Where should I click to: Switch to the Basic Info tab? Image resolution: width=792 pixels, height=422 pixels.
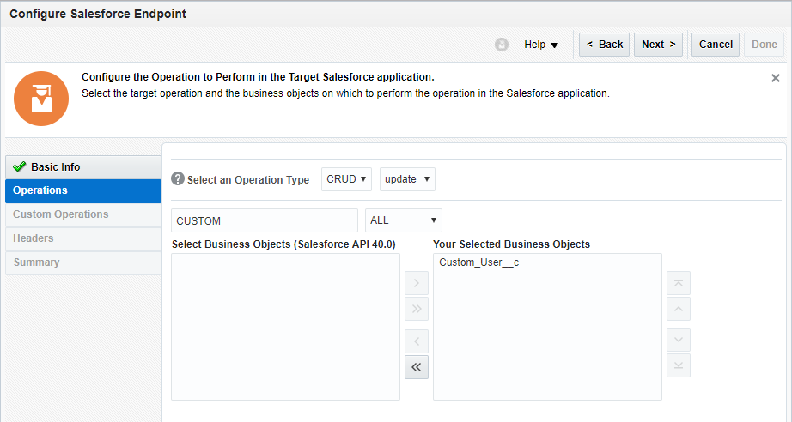pyautogui.click(x=82, y=166)
